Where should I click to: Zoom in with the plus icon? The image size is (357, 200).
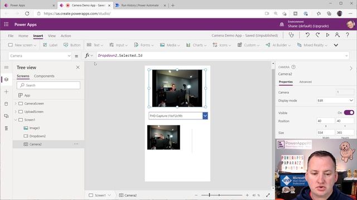[247, 195]
